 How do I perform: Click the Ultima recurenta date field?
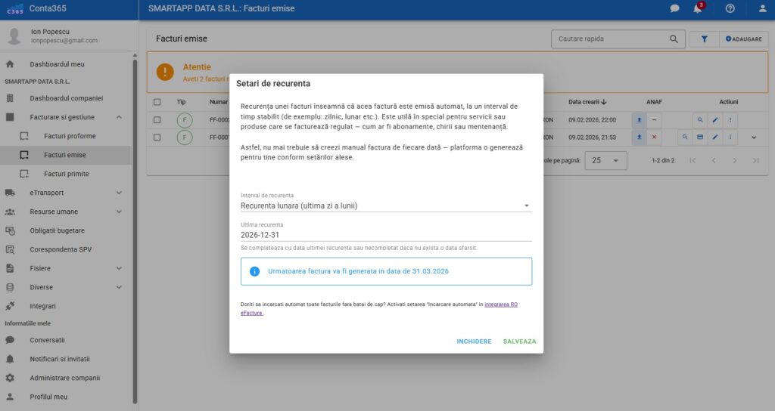385,235
